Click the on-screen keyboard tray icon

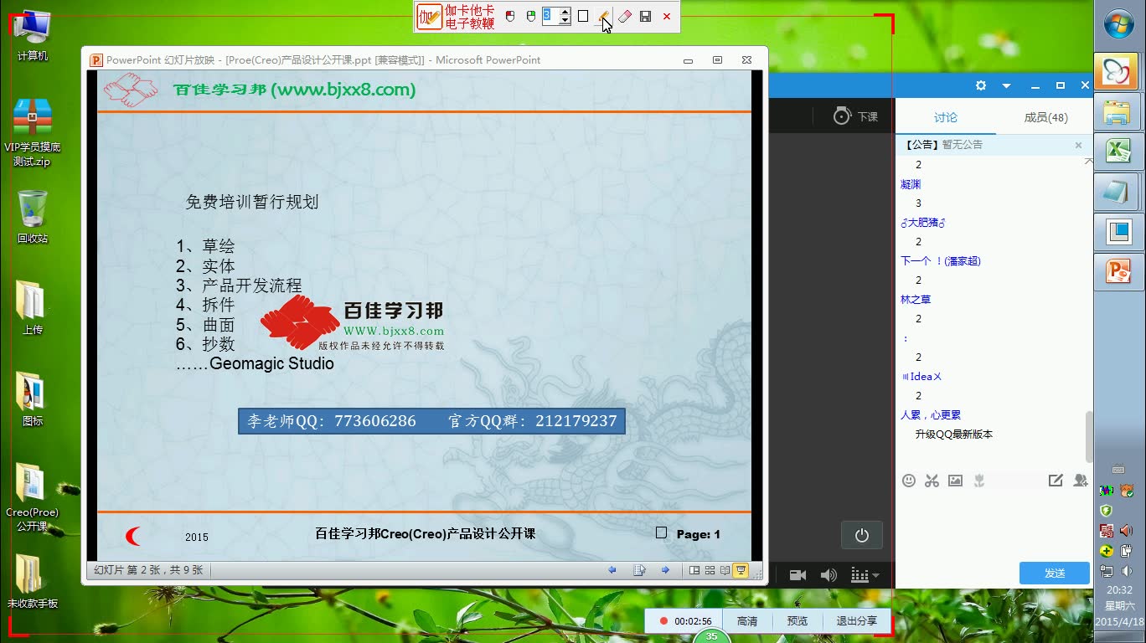coord(1118,470)
